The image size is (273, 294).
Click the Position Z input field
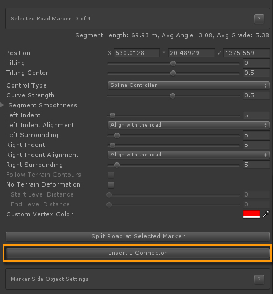[x=247, y=53]
